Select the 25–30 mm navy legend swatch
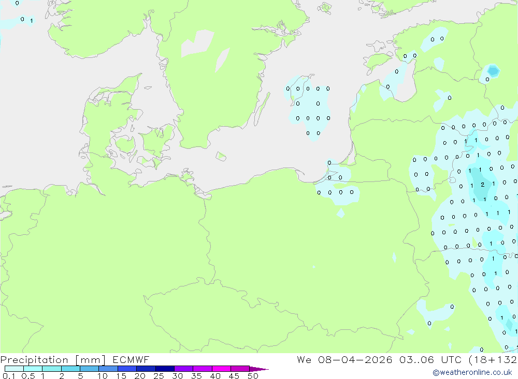The image size is (518, 379). pos(165,369)
